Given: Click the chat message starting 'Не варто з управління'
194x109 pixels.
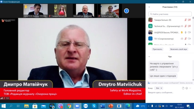Looking at the screenshot, I should (x=164, y=67).
